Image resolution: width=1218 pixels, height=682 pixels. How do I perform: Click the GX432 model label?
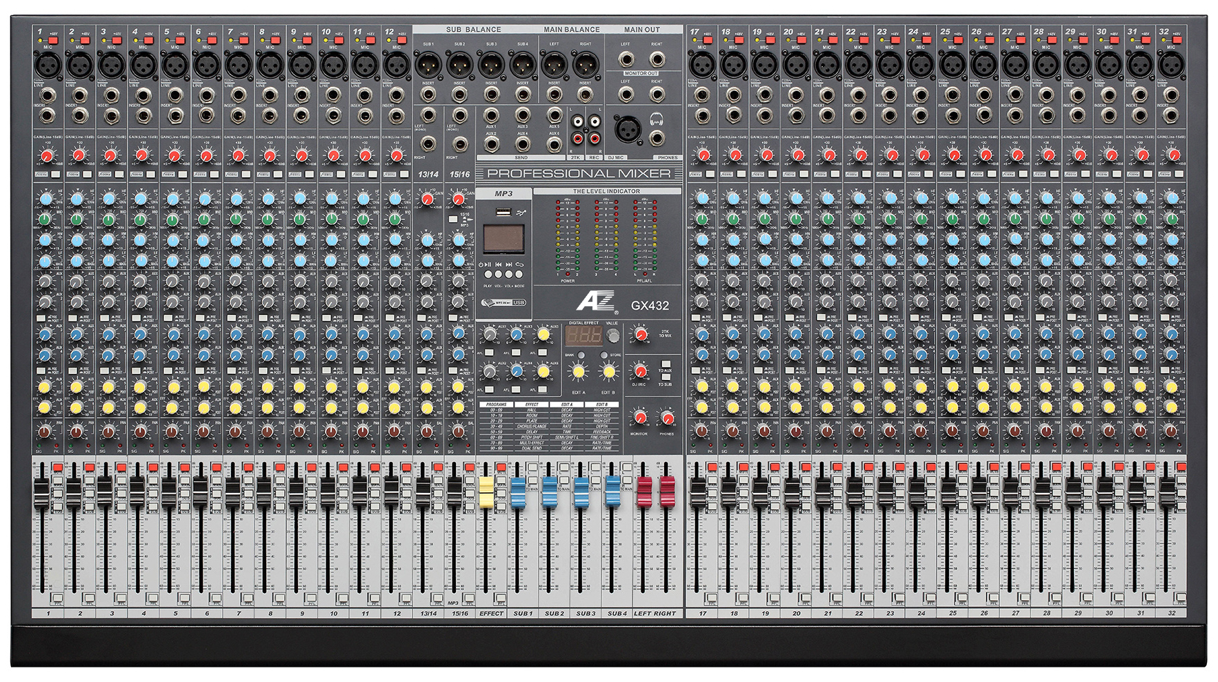[x=650, y=305]
